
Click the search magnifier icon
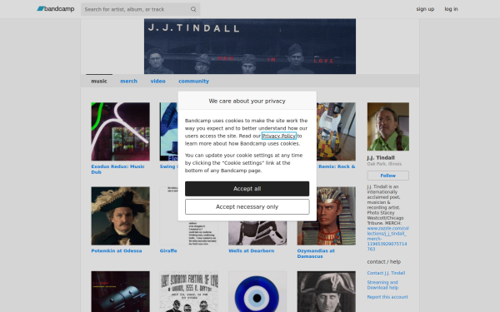pos(193,9)
